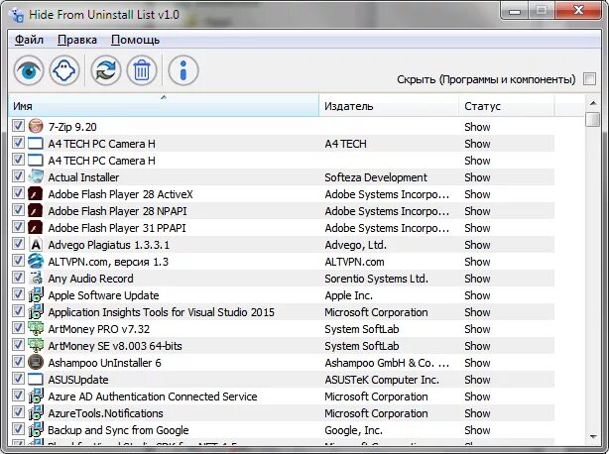This screenshot has width=609, height=454.
Task: Click publisher 'Advego, Ltd.'
Action: point(355,245)
